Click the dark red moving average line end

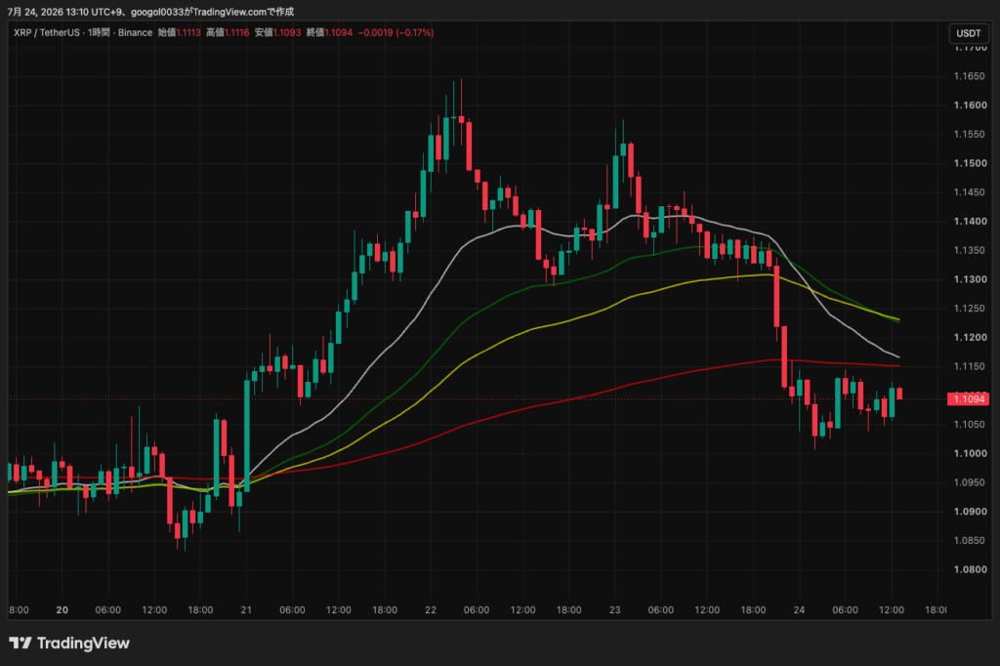pos(898,365)
